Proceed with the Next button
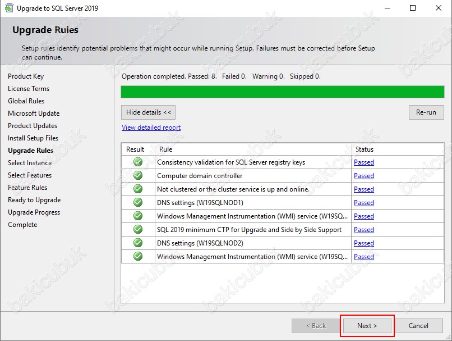Screen dimensions: 452x341 367,326
